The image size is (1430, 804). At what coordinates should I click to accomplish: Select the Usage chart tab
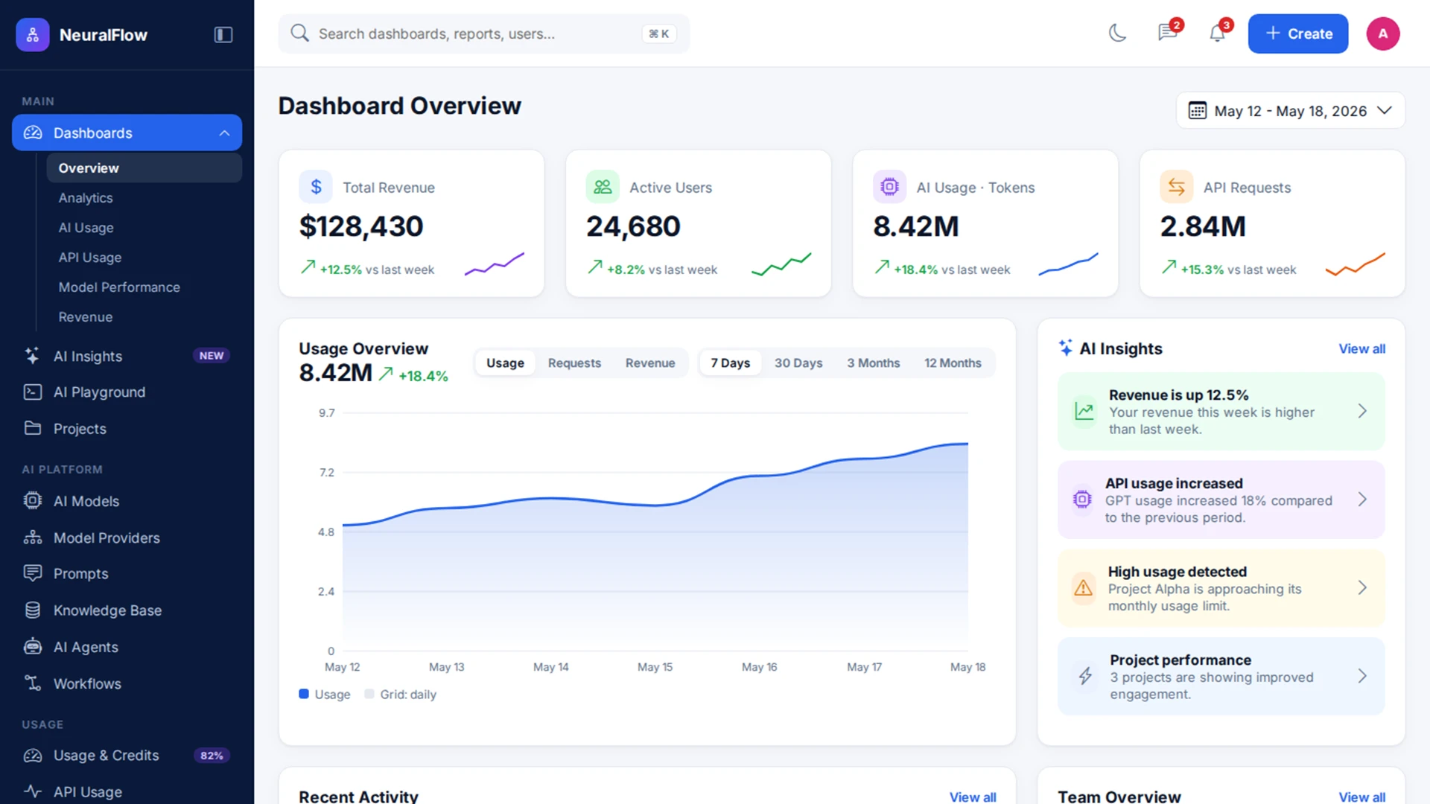click(x=505, y=363)
